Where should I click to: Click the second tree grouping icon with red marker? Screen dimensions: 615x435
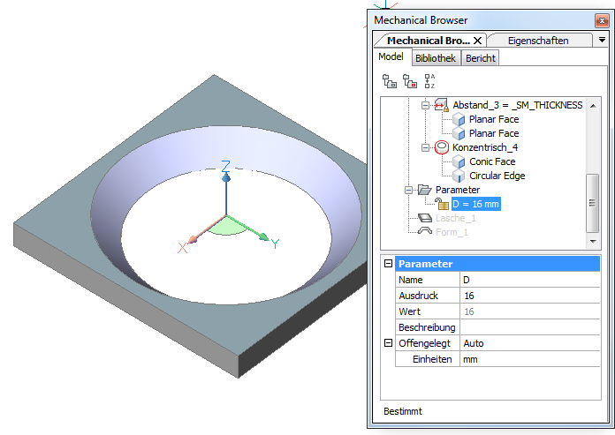(409, 81)
